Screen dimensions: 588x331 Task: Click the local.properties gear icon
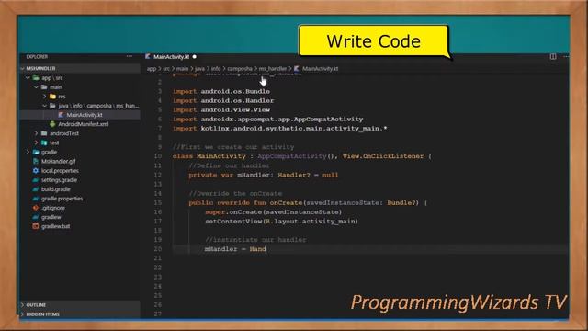pos(36,170)
